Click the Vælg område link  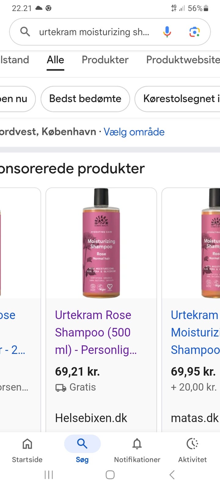tap(134, 132)
